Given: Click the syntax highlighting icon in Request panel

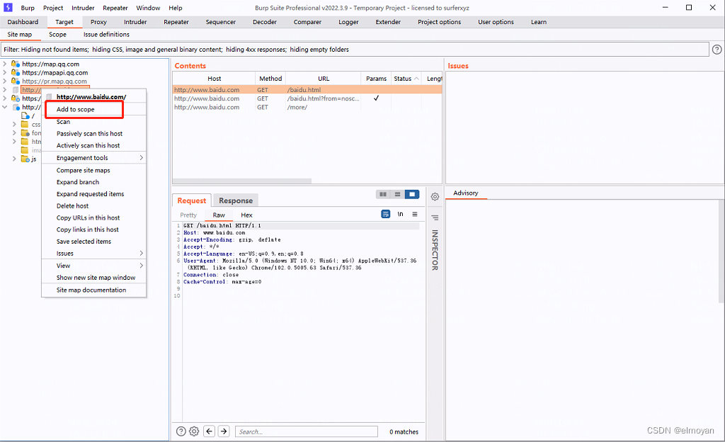Looking at the screenshot, I should [385, 214].
